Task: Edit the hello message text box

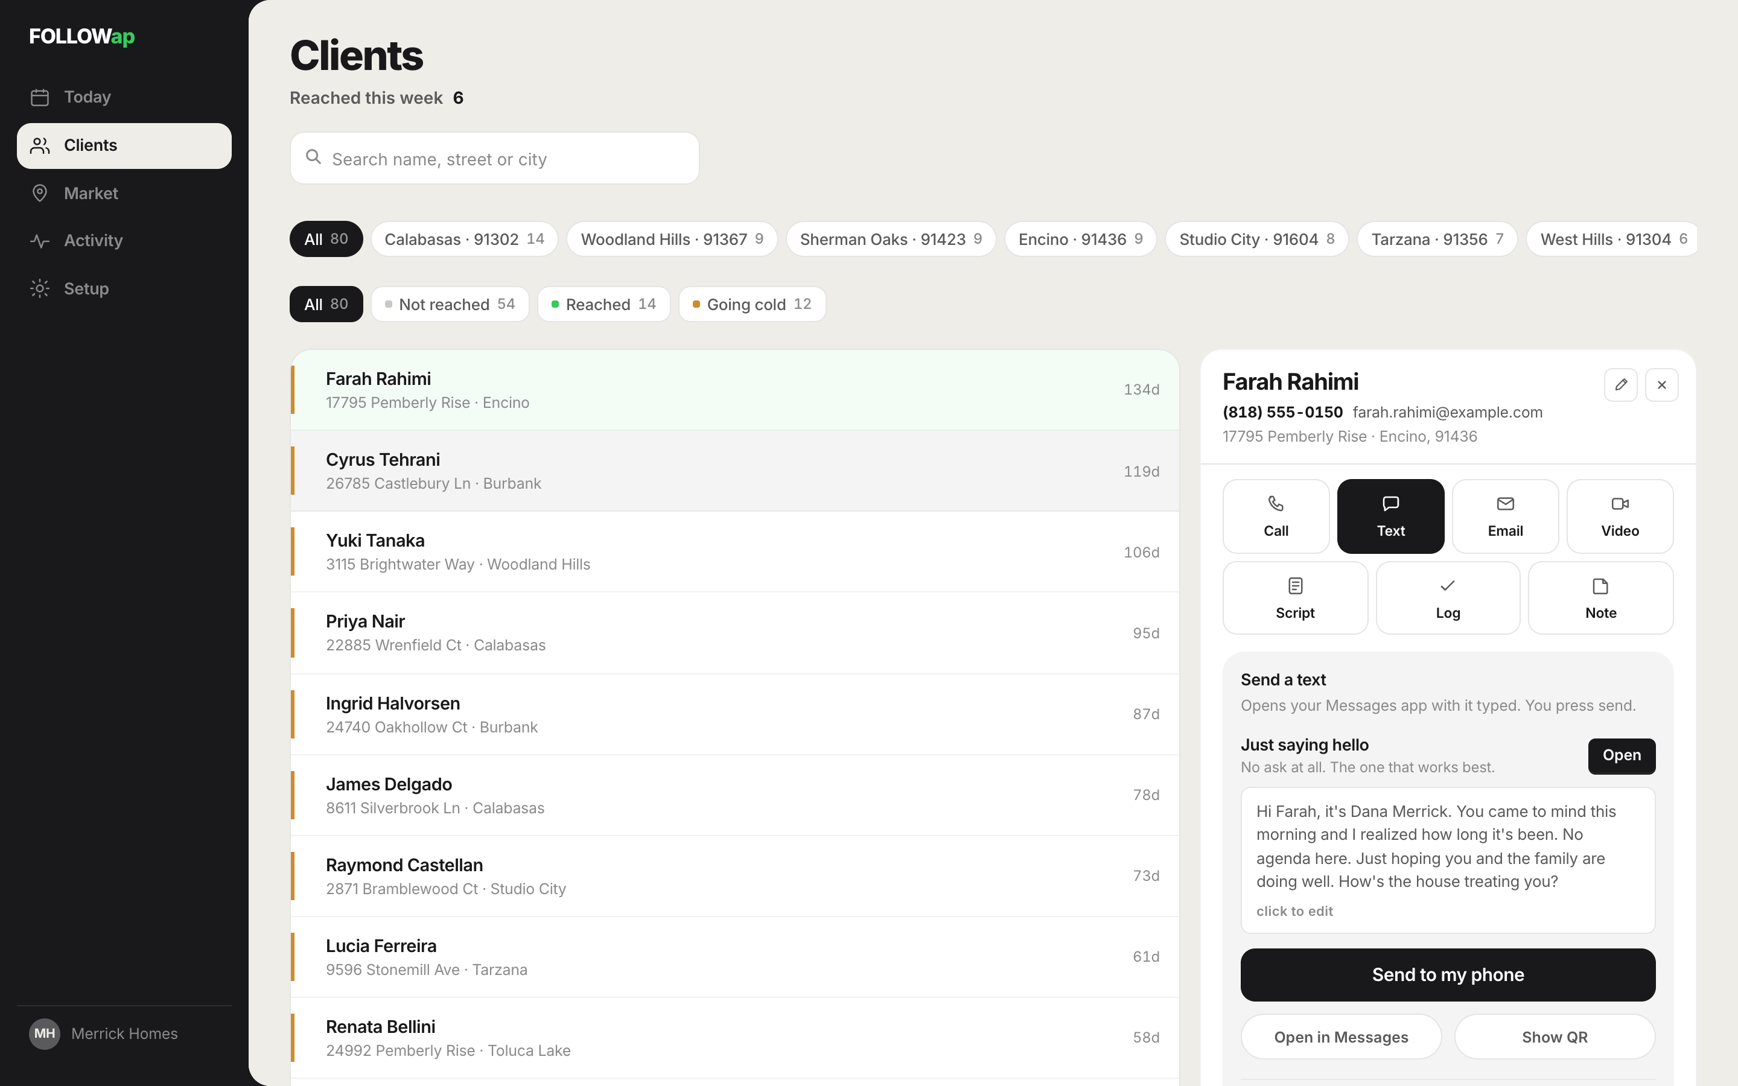Action: click(1448, 860)
